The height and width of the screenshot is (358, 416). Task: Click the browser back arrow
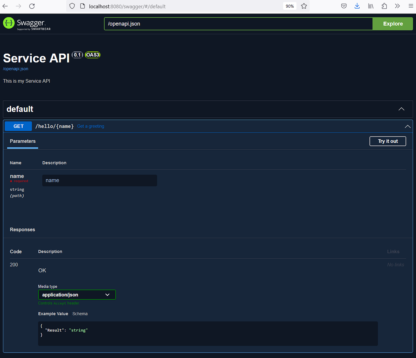coord(5,6)
